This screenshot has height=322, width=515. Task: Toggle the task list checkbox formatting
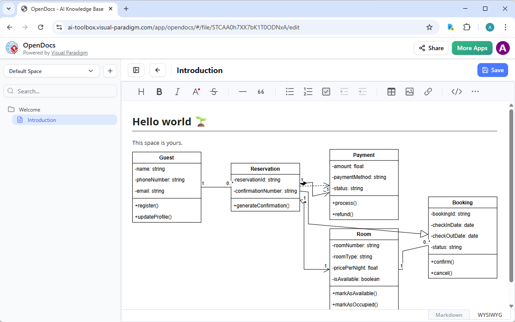tap(326, 91)
